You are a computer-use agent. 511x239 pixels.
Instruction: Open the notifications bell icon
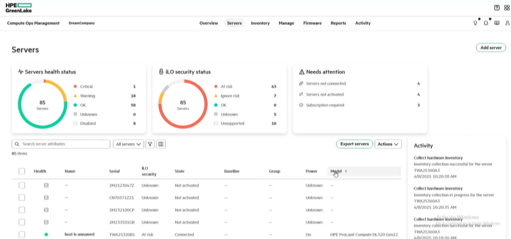486,23
